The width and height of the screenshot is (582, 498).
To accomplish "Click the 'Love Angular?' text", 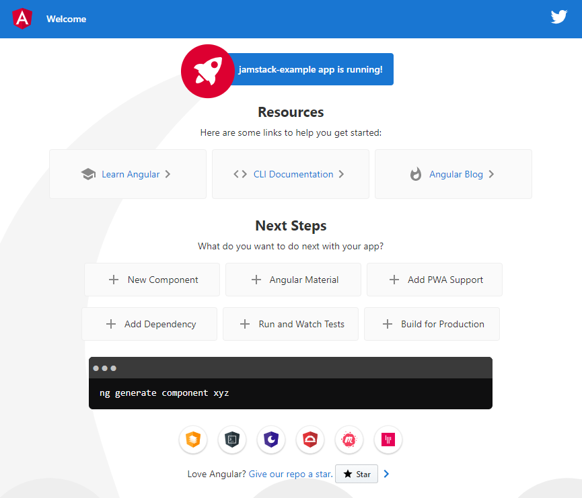I will pos(217,474).
